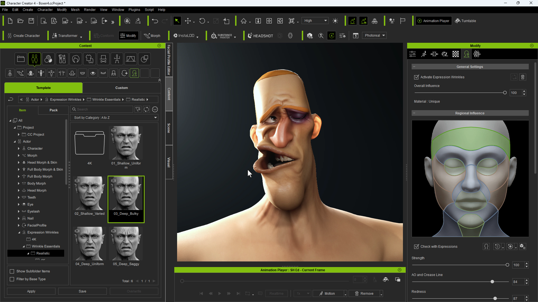Open the Transformer dropdown arrow
This screenshot has width=538, height=302.
coord(81,37)
